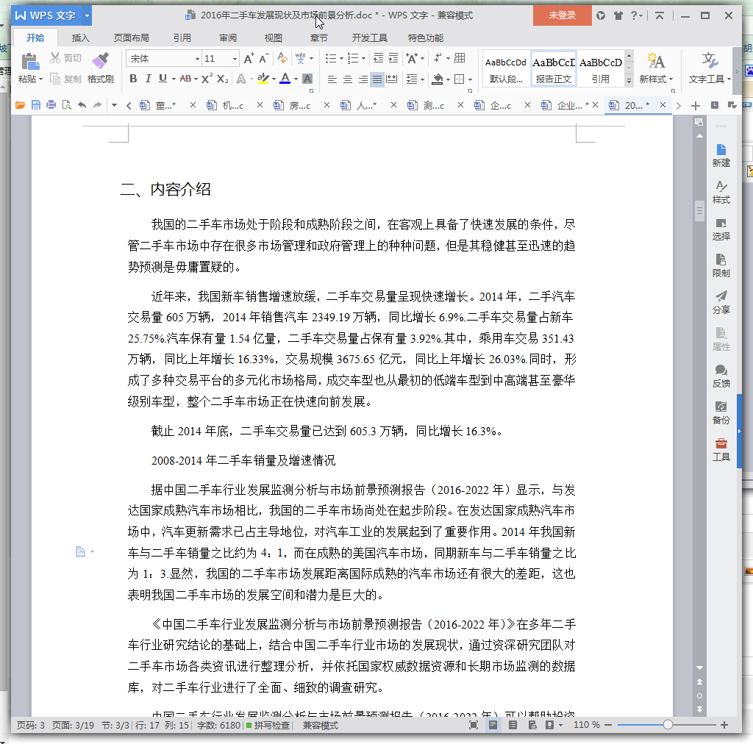This screenshot has width=753, height=744.
Task: Open the 备份 backup sidebar icon
Action: pyautogui.click(x=721, y=412)
